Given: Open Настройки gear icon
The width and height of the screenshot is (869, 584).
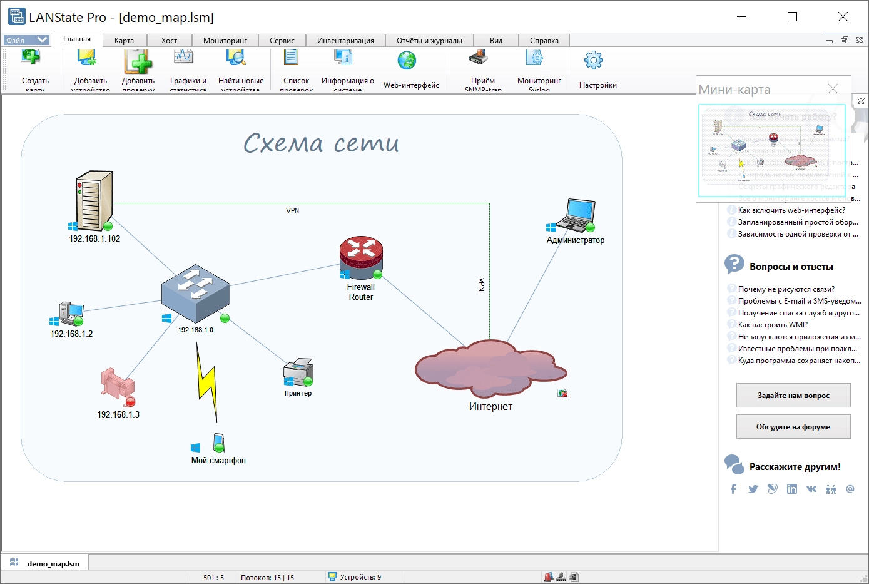Looking at the screenshot, I should click(x=594, y=61).
